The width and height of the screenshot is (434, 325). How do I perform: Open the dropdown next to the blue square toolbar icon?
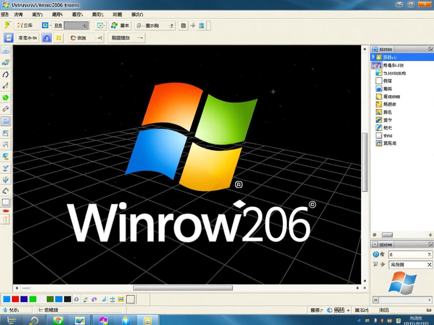tap(49, 26)
